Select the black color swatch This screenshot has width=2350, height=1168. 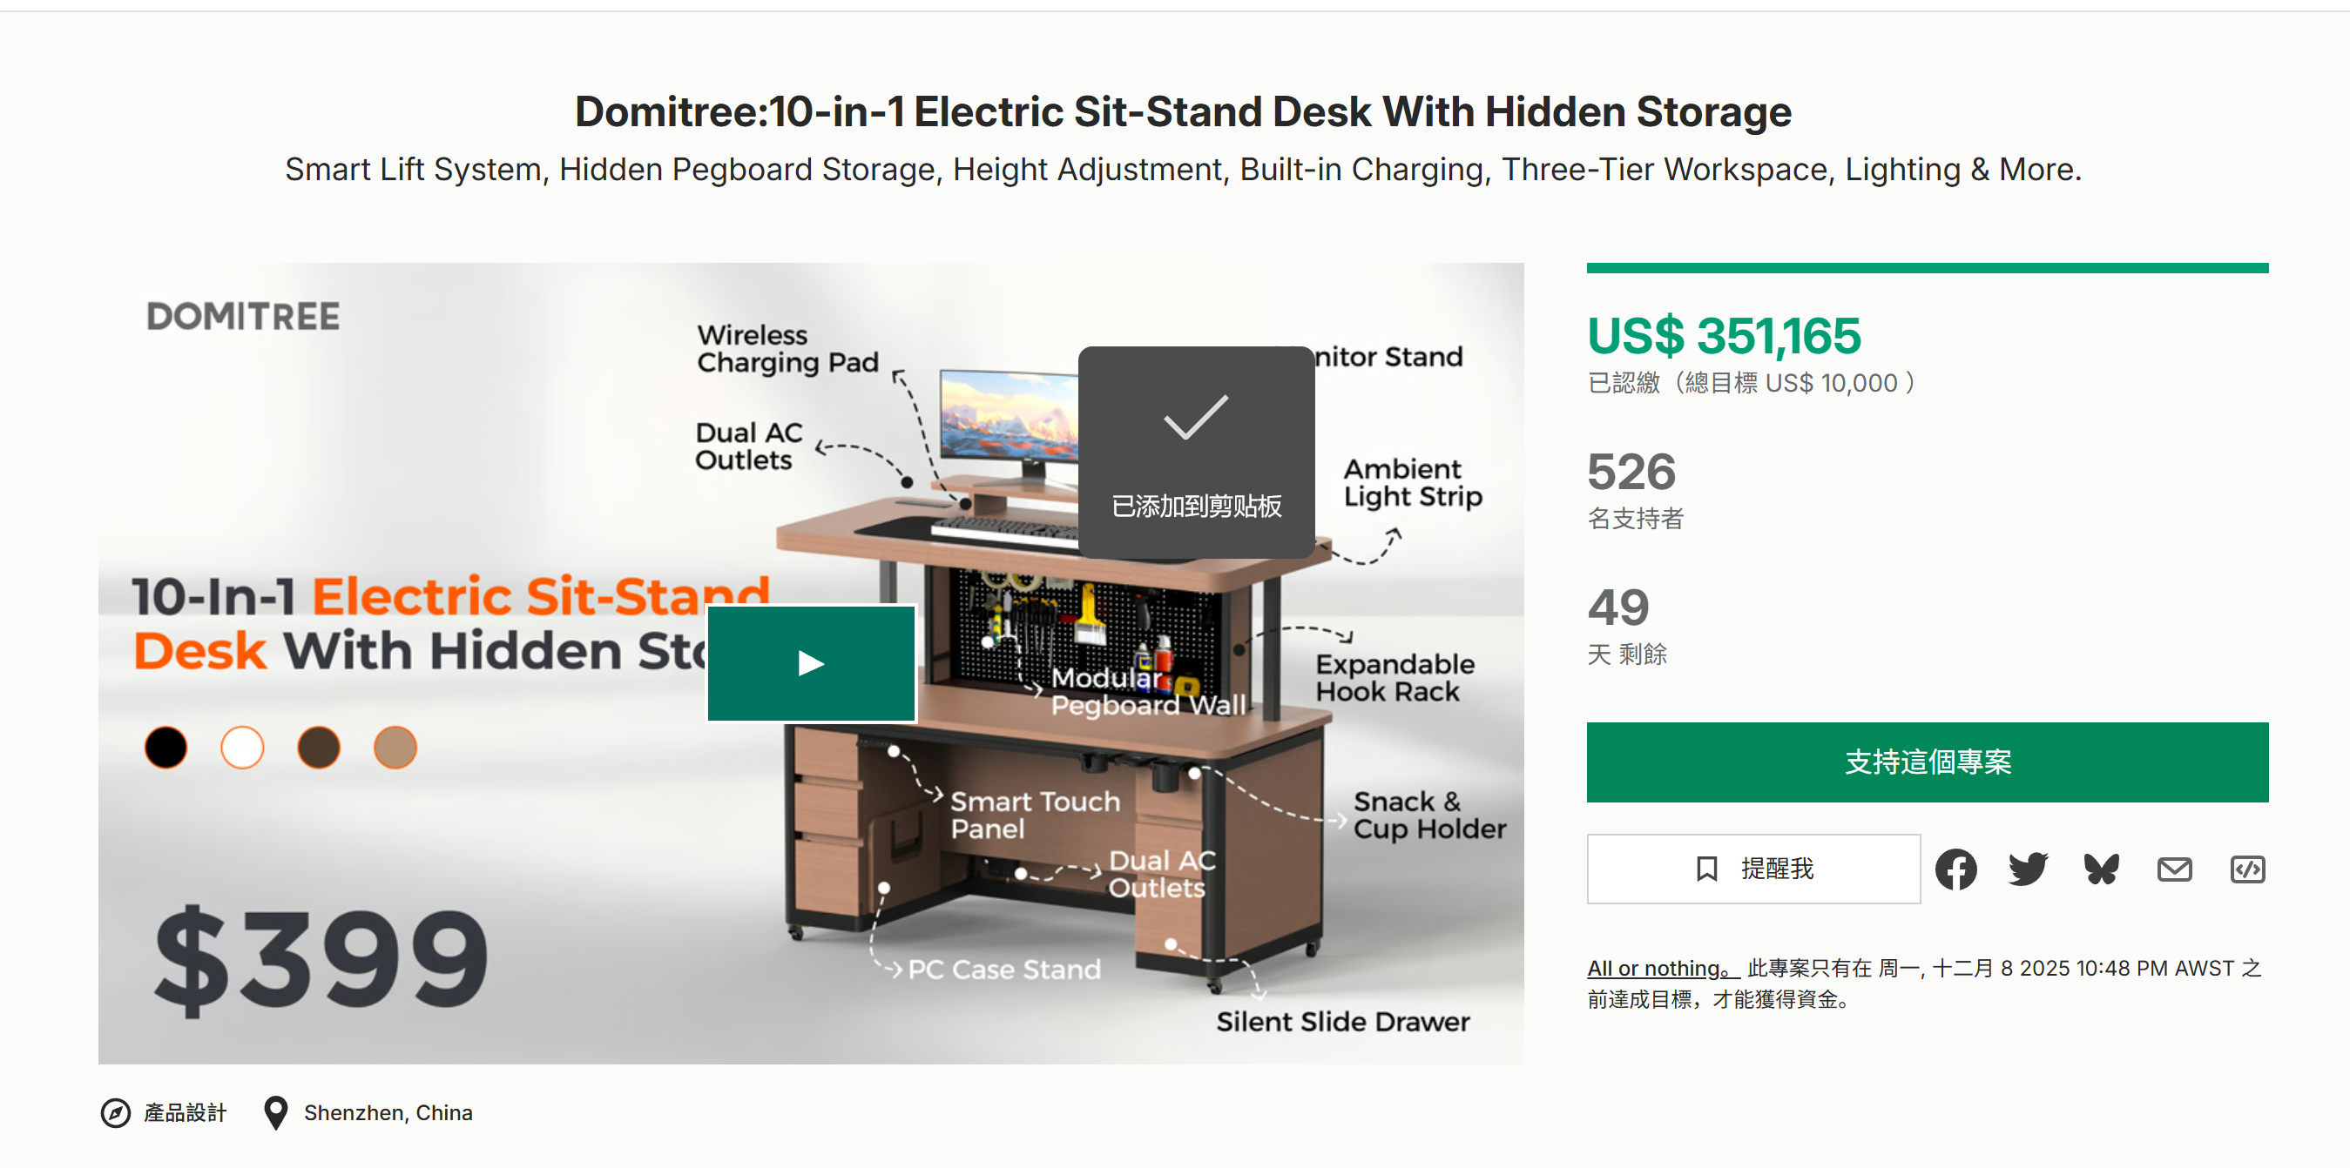pos(166,748)
